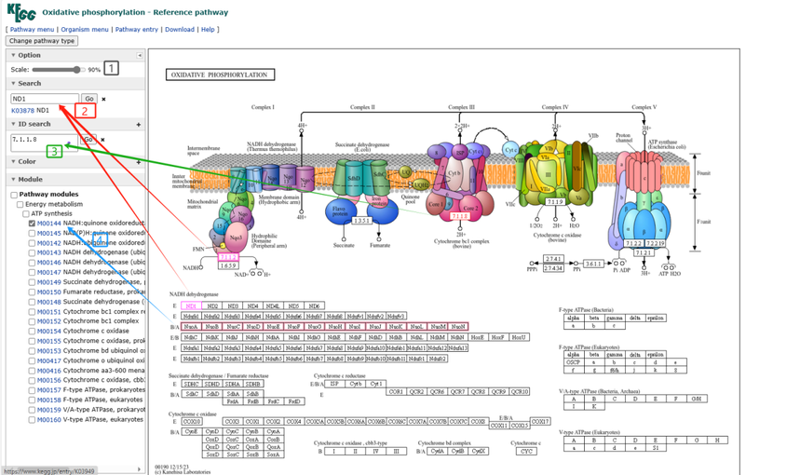The height and width of the screenshot is (475, 800).
Task: Click highlighted ND1 box in pathway map
Action: pyautogui.click(x=191, y=306)
